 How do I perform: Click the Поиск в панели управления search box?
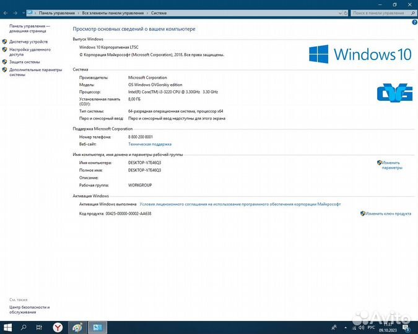pyautogui.click(x=380, y=13)
